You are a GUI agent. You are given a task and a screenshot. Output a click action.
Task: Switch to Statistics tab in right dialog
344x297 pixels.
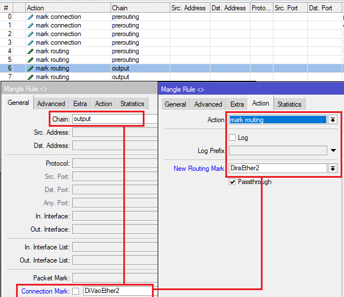(289, 104)
